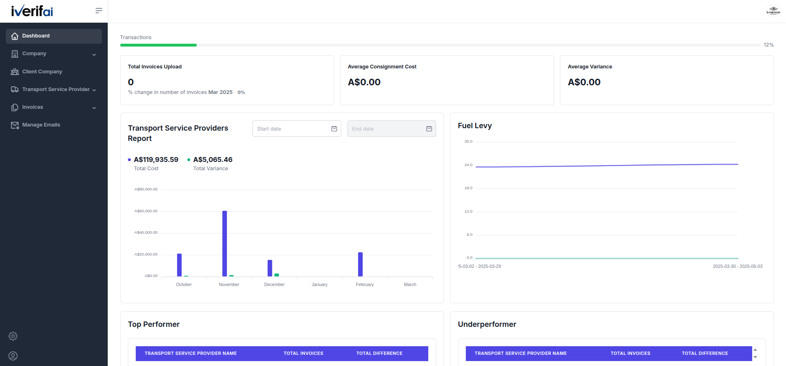Screen dimensions: 786x366
Task: Expand the Invoices submenu chevron
Action: pos(94,108)
